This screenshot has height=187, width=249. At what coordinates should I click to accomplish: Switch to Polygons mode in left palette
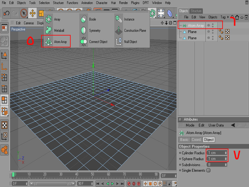coord(4,100)
